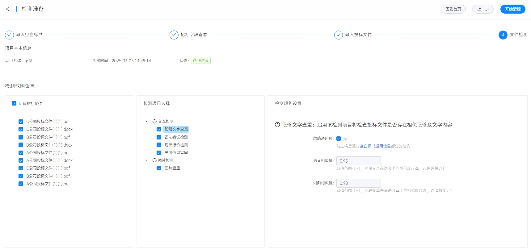Toggle the 语法错误检测 checkbox
The image size is (531, 249).
[159, 137]
